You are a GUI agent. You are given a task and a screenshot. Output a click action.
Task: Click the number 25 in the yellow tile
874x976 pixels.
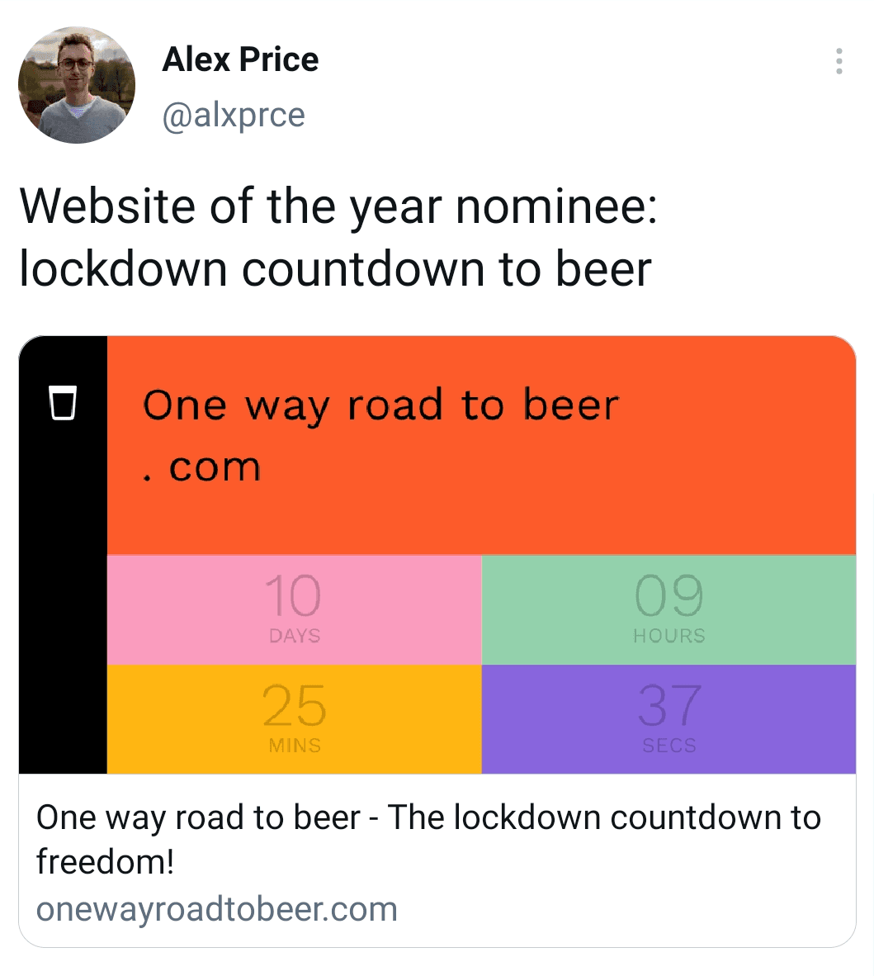[x=294, y=706]
